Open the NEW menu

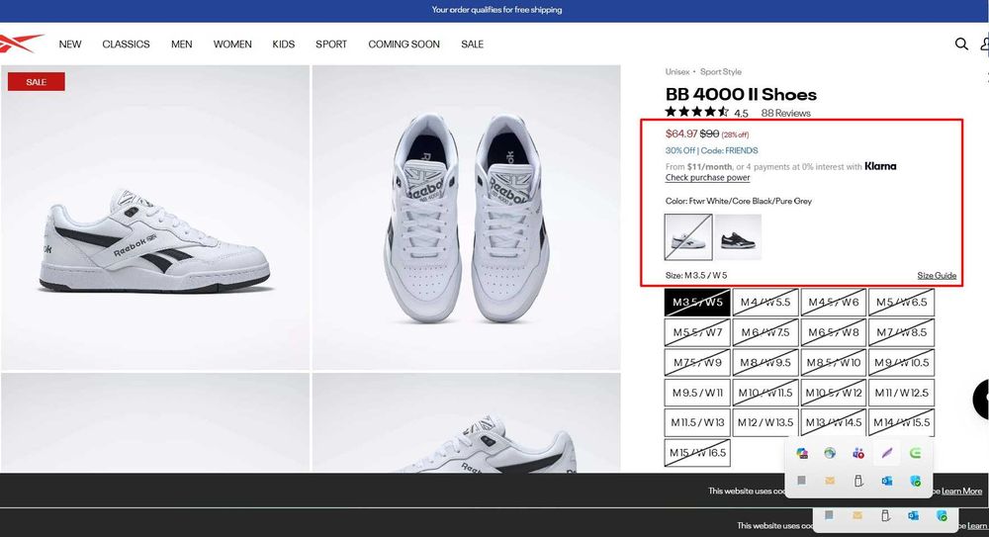(x=70, y=45)
